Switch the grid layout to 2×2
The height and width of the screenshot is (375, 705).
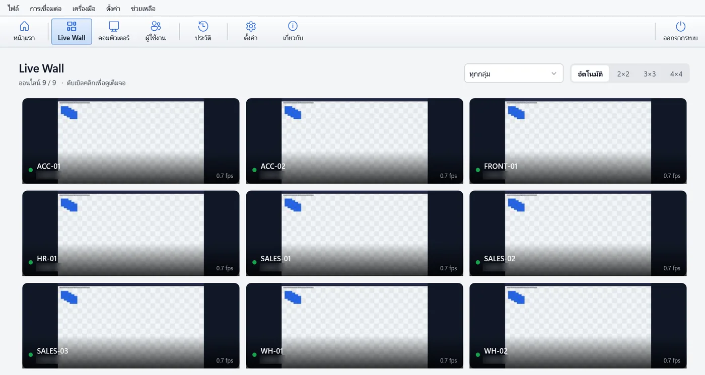[x=623, y=73]
